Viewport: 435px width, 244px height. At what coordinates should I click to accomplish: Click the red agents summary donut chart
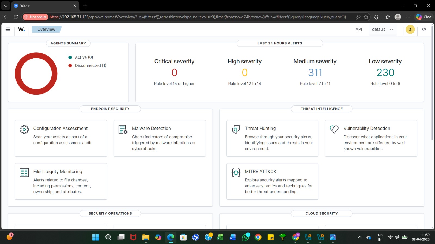(x=36, y=73)
